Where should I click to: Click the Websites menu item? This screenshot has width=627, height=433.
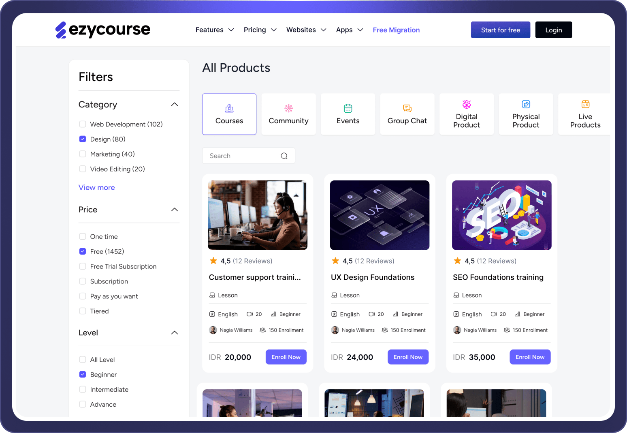tap(306, 30)
